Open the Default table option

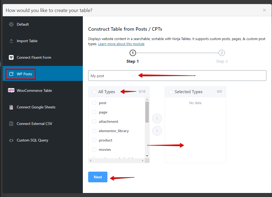click(43, 25)
